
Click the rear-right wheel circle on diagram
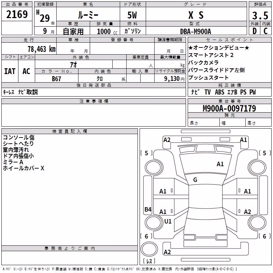(x=257, y=222)
